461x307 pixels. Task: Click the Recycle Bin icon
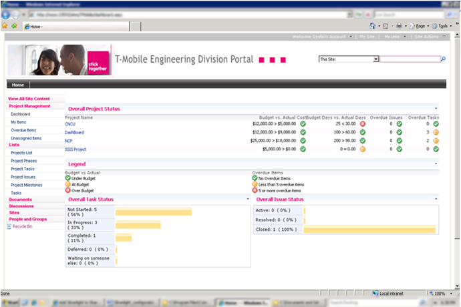[9, 226]
